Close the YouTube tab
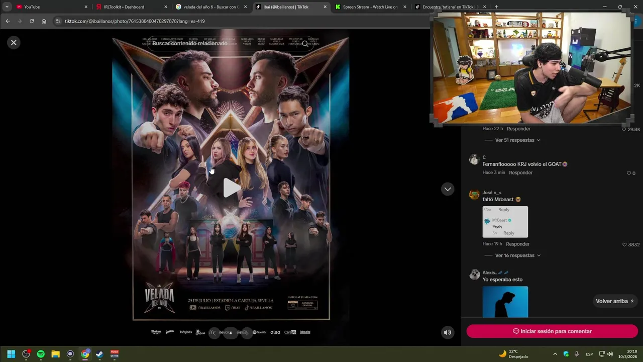The height and width of the screenshot is (362, 643). point(86,7)
